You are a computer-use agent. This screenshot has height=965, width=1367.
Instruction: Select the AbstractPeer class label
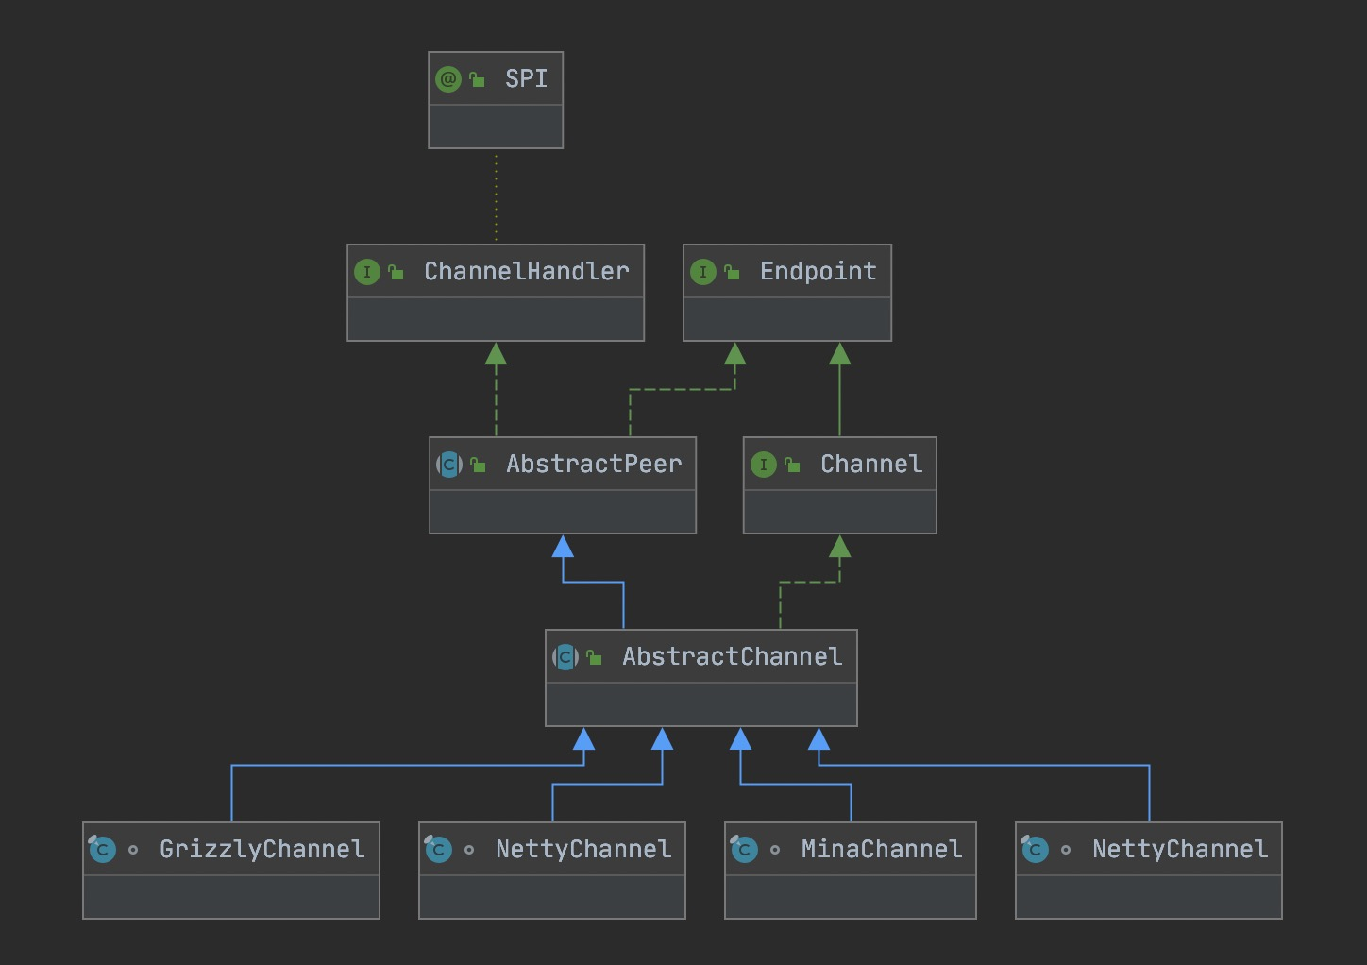pyautogui.click(x=593, y=465)
